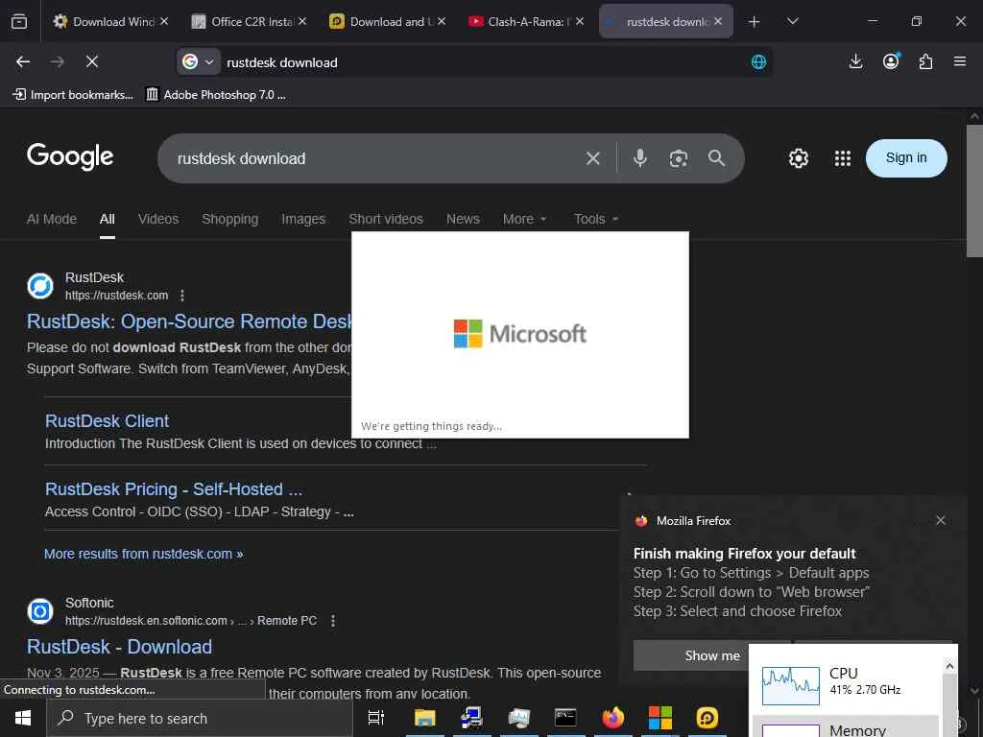Dismiss the Mozilla Firefox notification
Viewport: 983px width, 737px height.
(x=941, y=520)
